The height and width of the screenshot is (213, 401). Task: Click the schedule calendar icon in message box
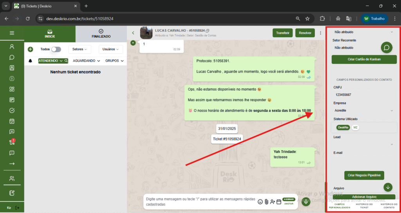click(x=279, y=202)
